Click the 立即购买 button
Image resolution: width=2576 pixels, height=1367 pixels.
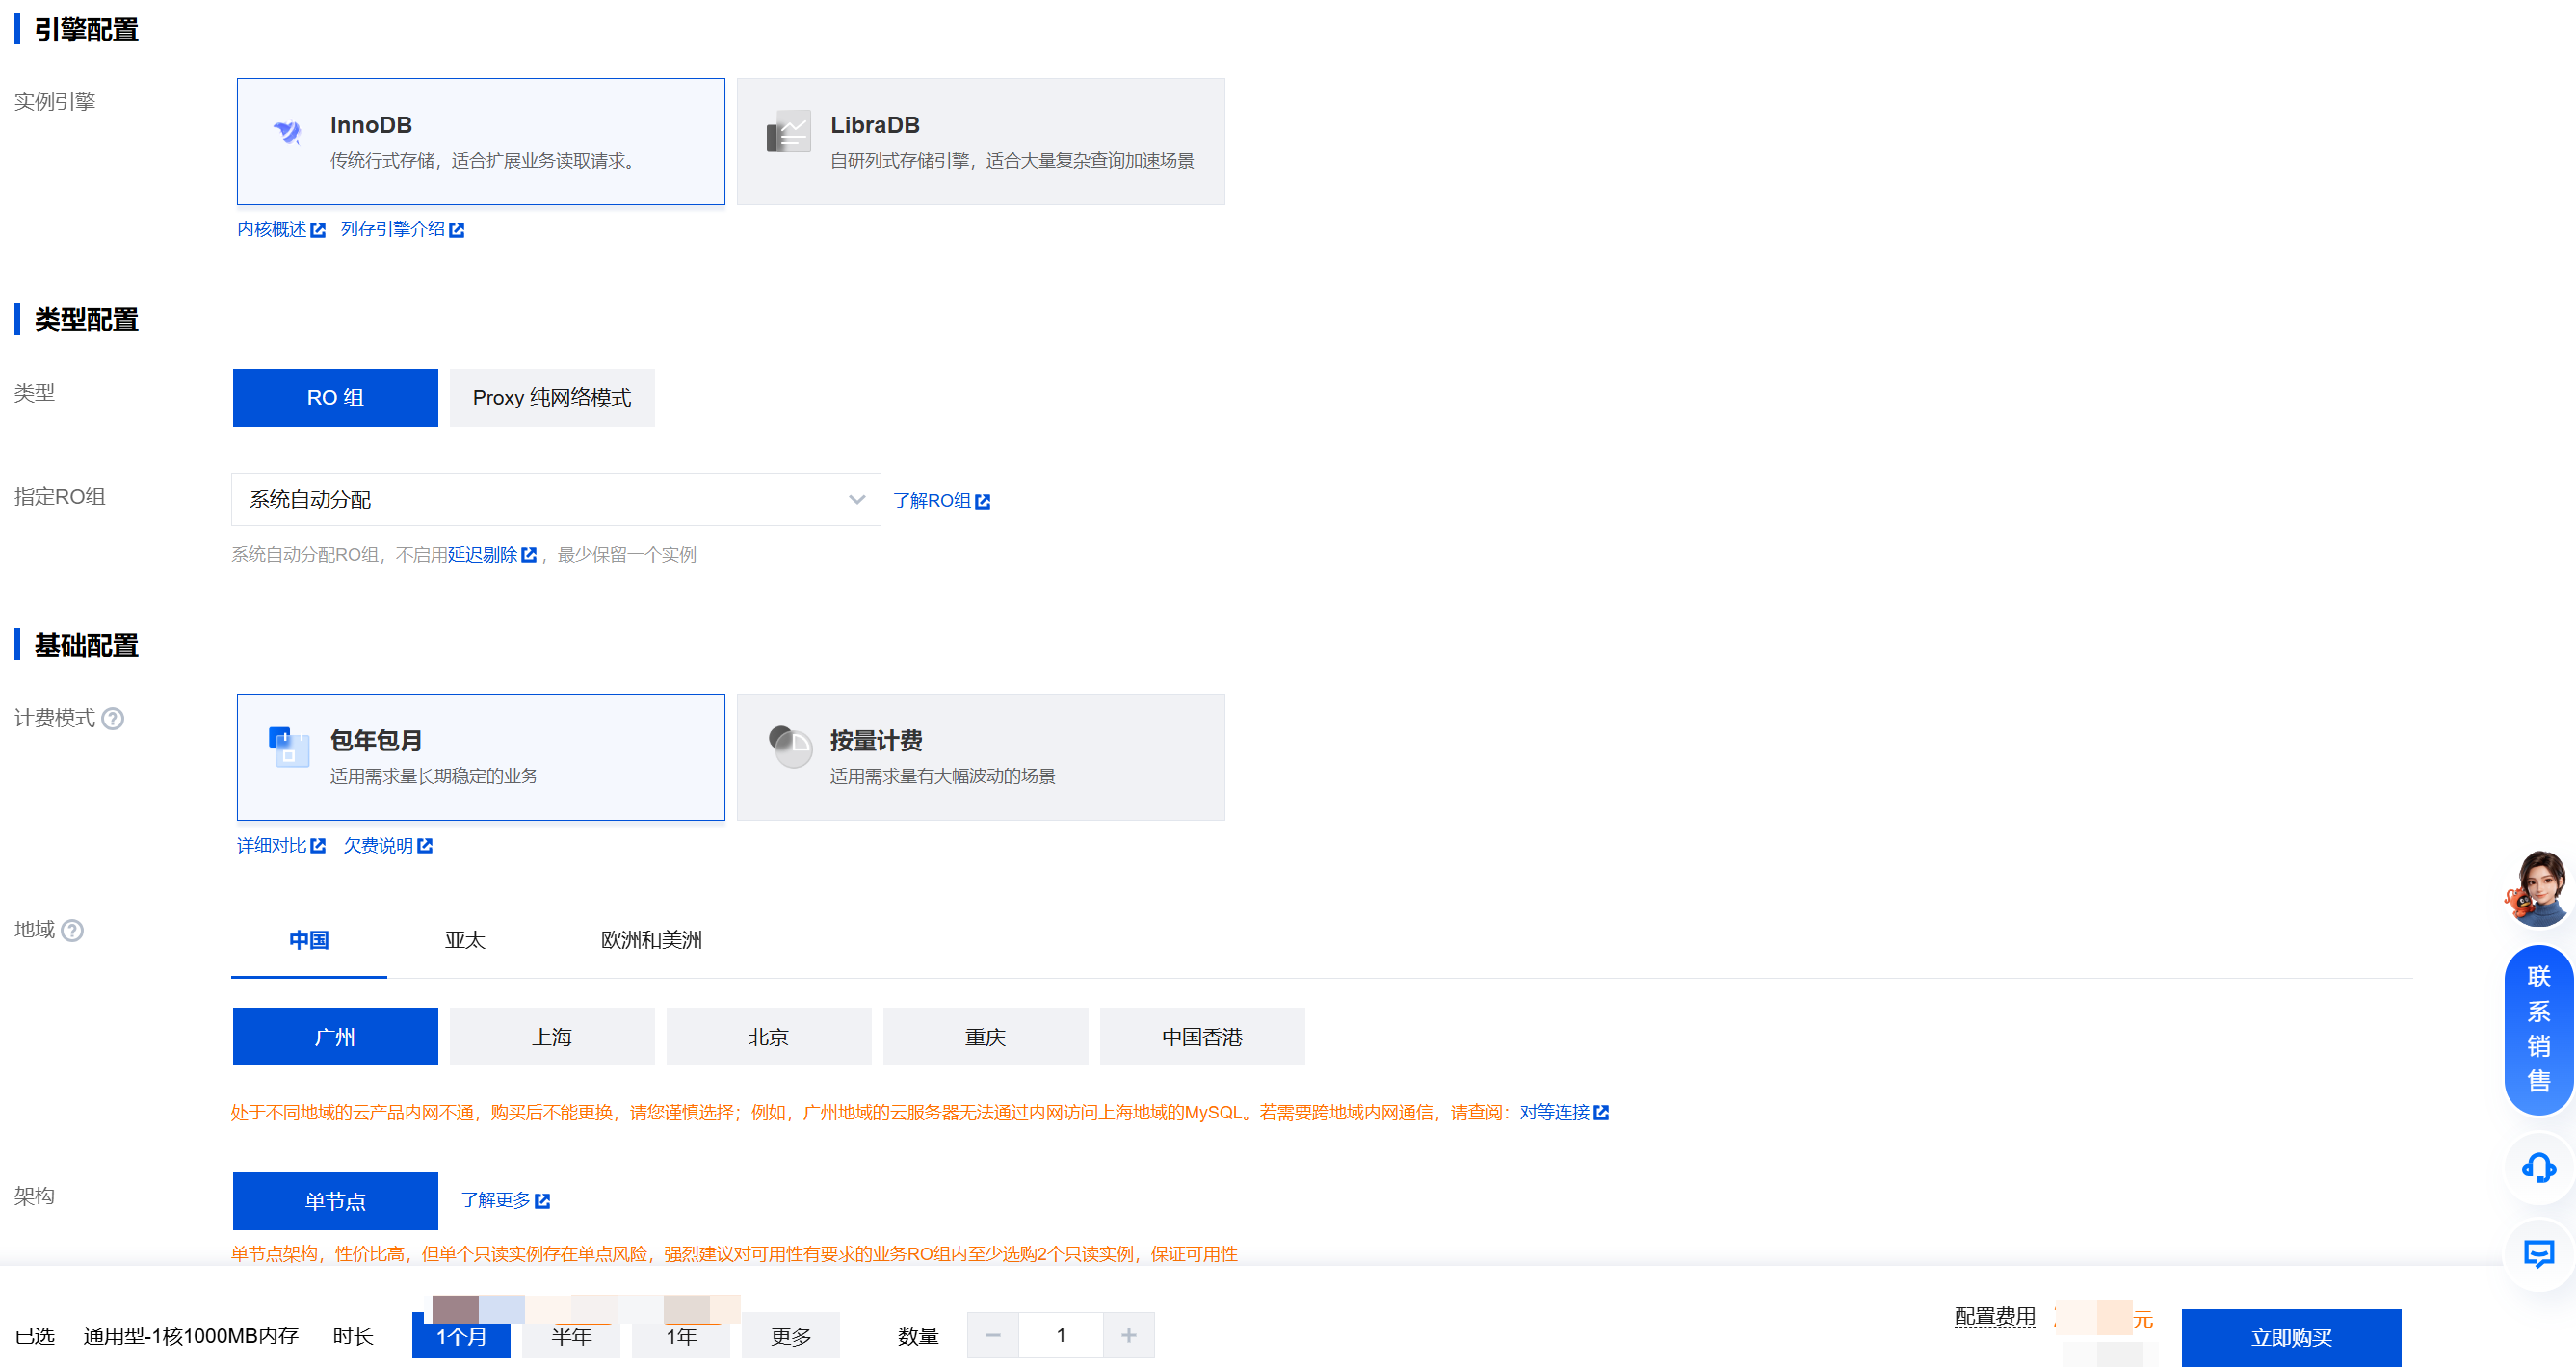2290,1337
